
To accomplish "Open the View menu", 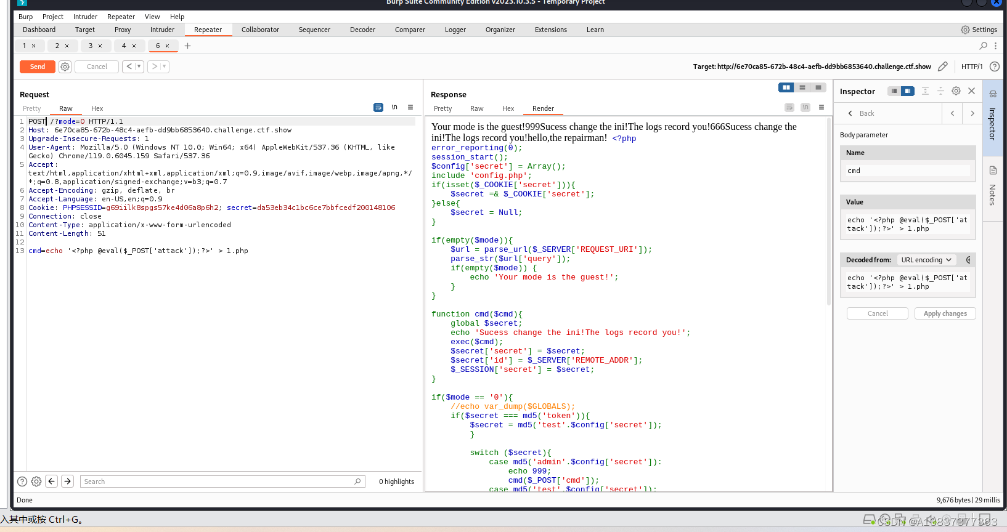I will [152, 17].
